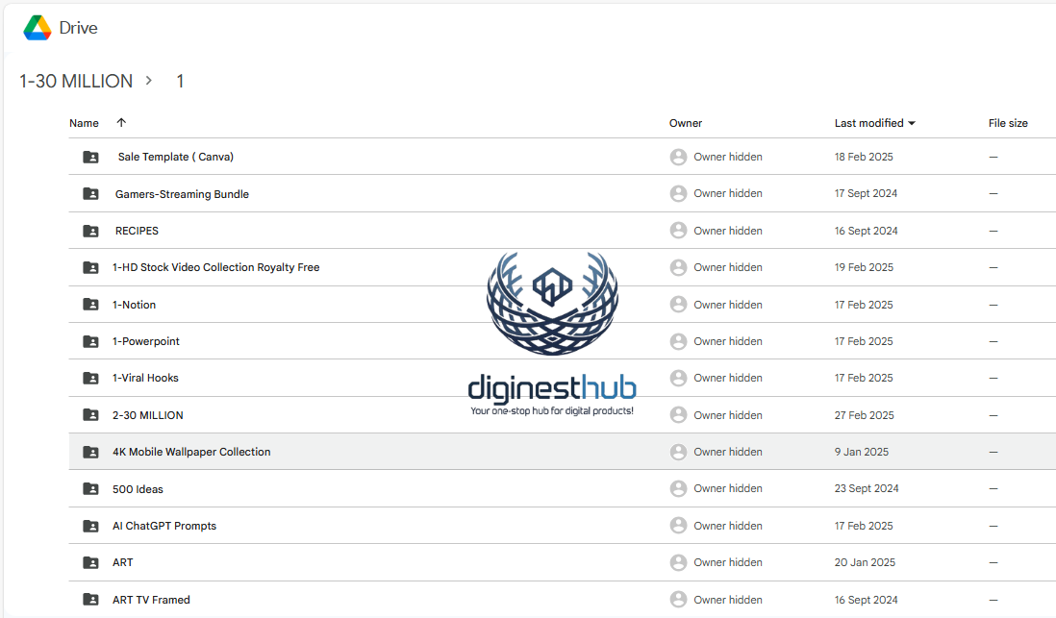Sort by the Name column header

tap(84, 123)
